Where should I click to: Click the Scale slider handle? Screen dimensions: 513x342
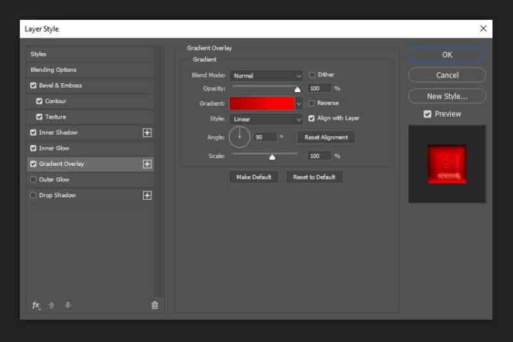pyautogui.click(x=272, y=158)
